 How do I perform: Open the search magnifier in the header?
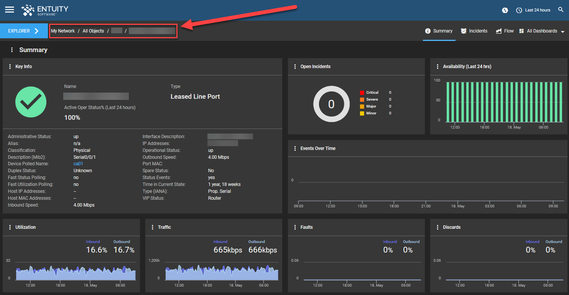coord(561,10)
